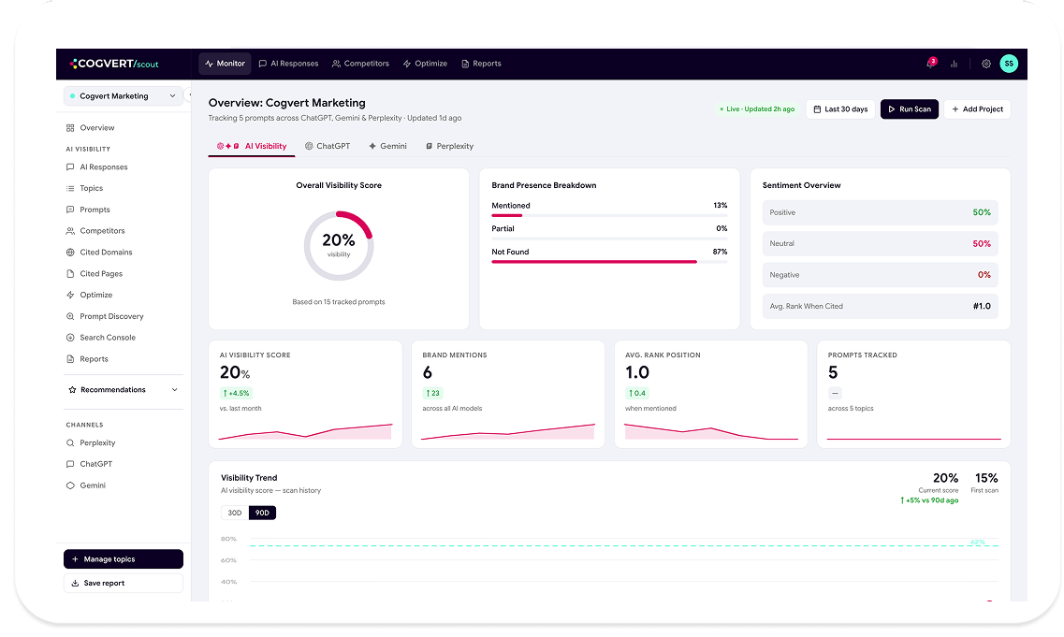Open Reports in top navigation

(x=481, y=64)
